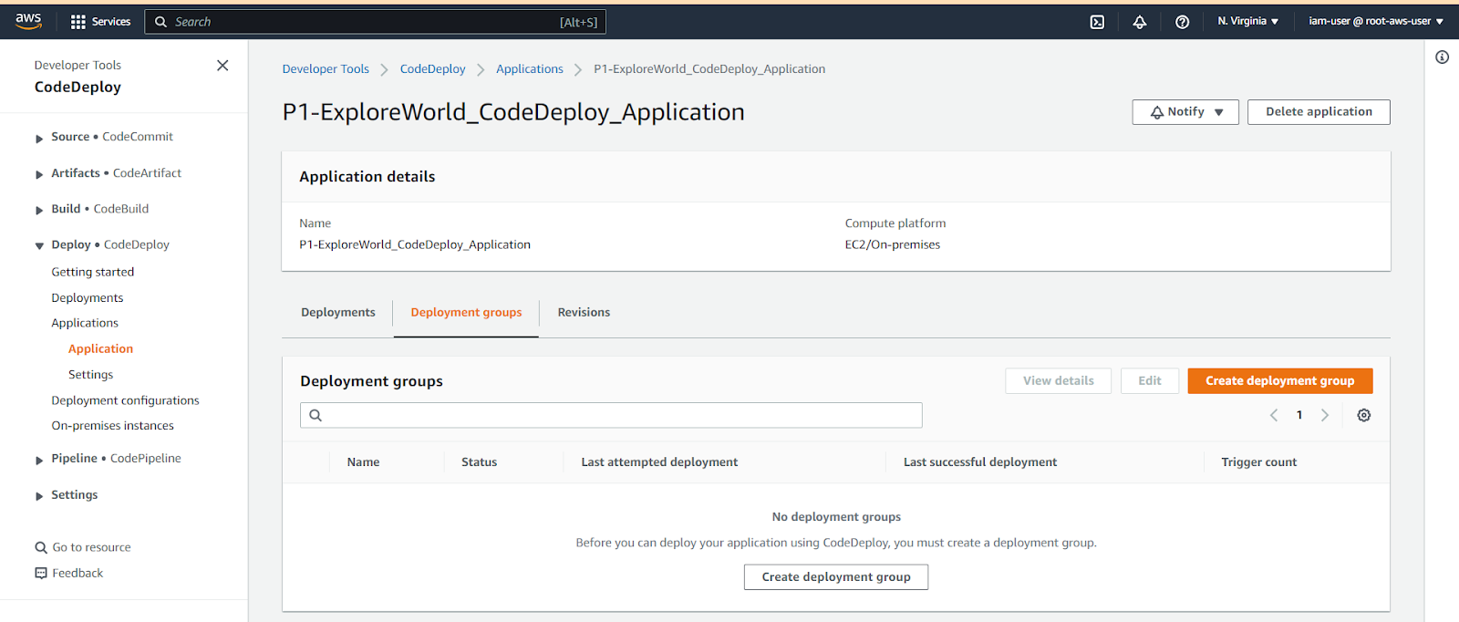
Task: Open table preferences gear icon
Action: 1364,415
